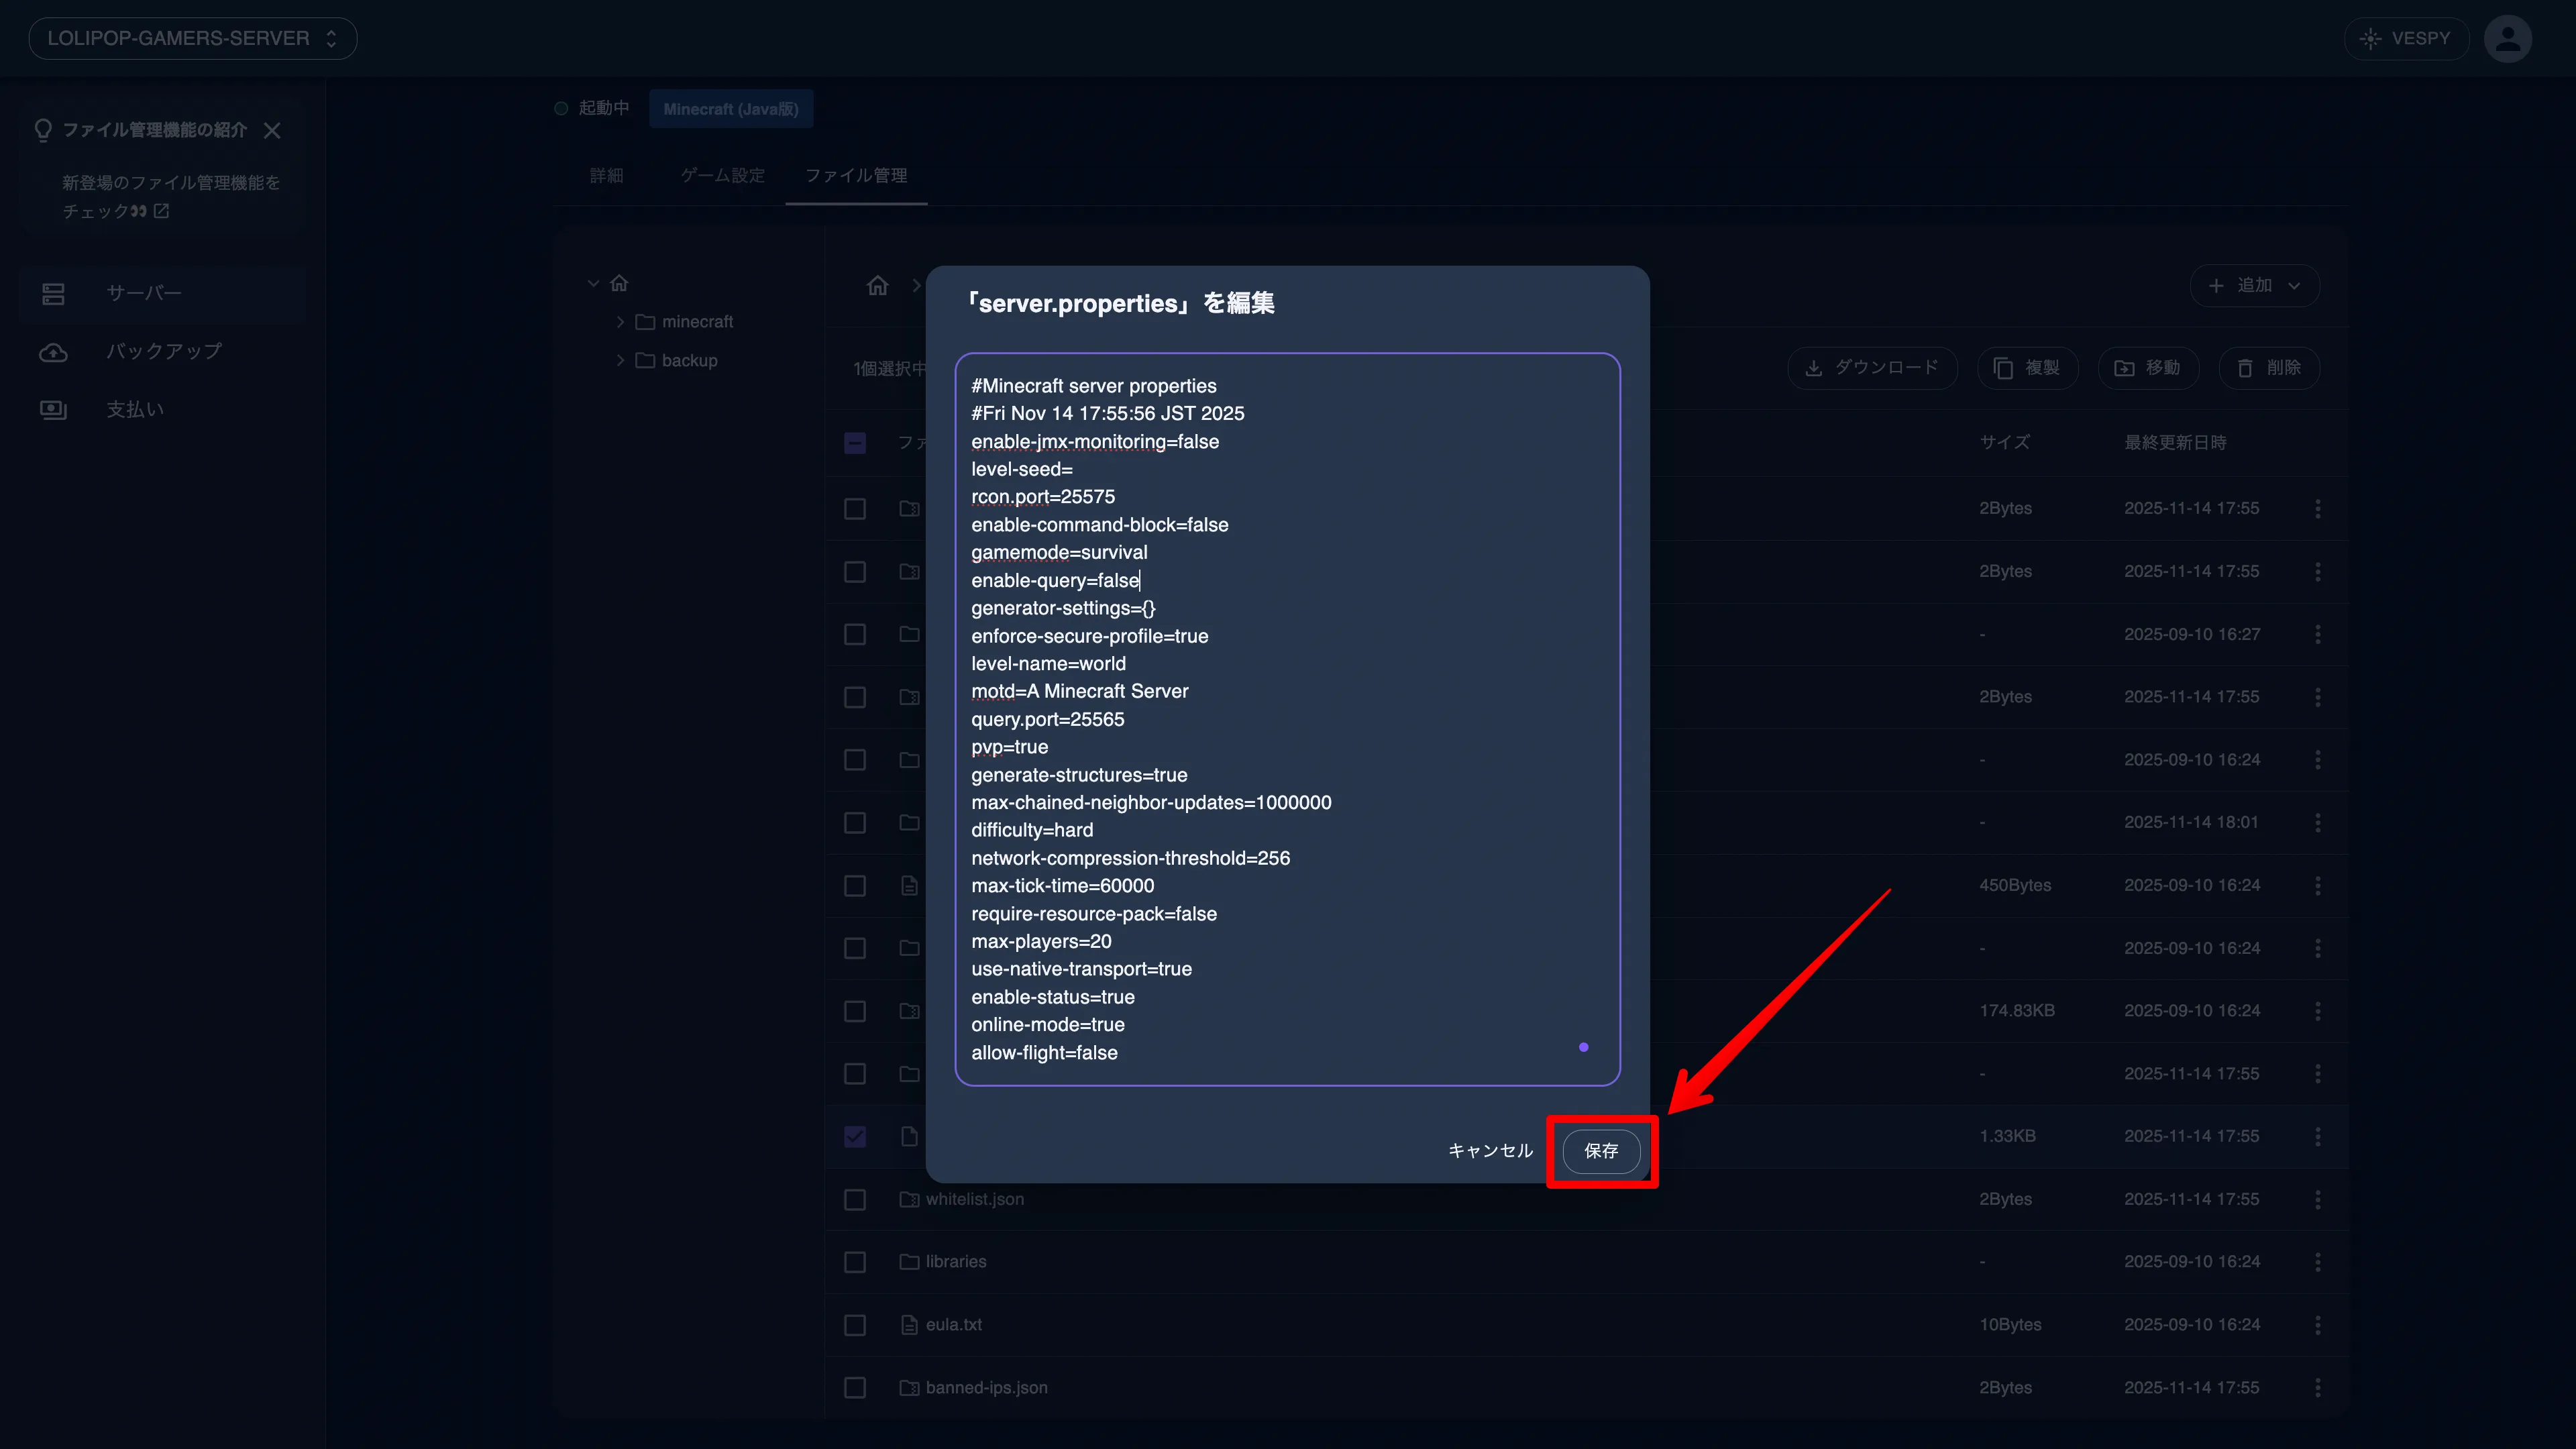Open the three-dot menu for eula.txt
2576x1449 pixels.
(x=2317, y=1325)
